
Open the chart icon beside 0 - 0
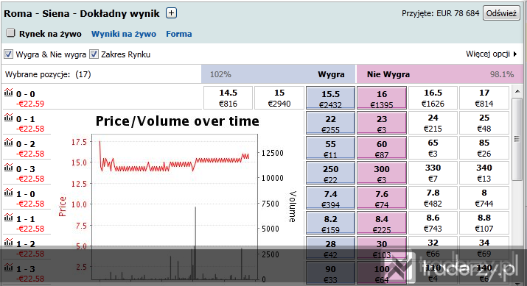pyautogui.click(x=8, y=92)
